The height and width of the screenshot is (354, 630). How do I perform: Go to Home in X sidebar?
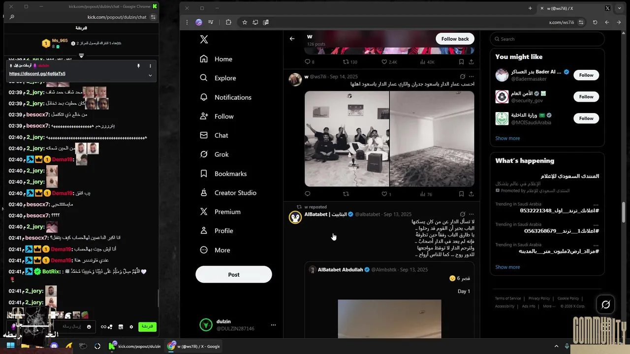(x=216, y=59)
